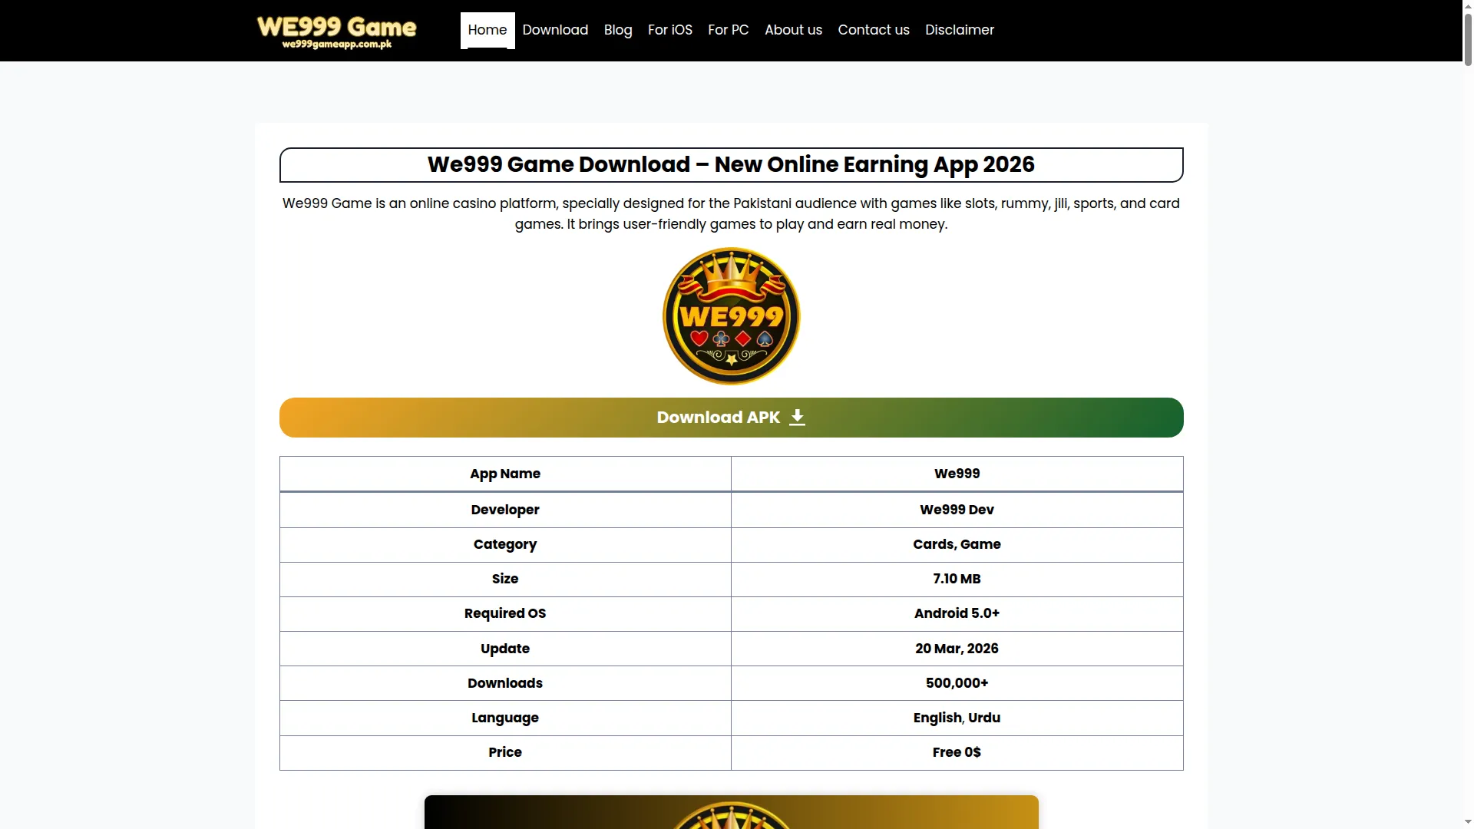Click the 'Language' row label
Screen dimensions: 1474x829
(505, 718)
